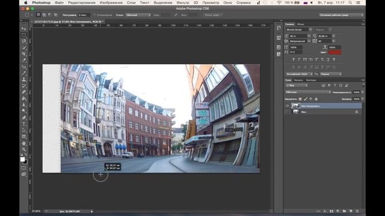The width and height of the screenshot is (385, 216).
Task: Select the Rectangular Marquee tool
Action: coord(24,35)
